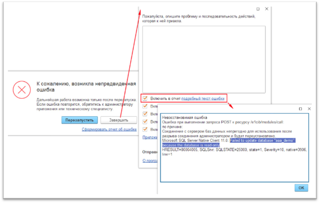The width and height of the screenshot is (320, 203).
Task: Open the 'подробный текст ошибки' link
Action: 203,98
